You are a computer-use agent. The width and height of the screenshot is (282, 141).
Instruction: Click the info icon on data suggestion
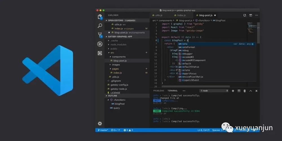pos(252,44)
